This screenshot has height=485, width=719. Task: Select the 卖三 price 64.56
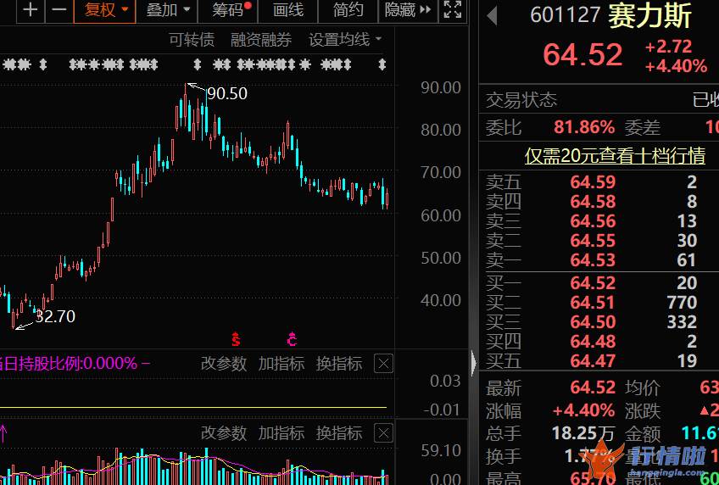[593, 221]
